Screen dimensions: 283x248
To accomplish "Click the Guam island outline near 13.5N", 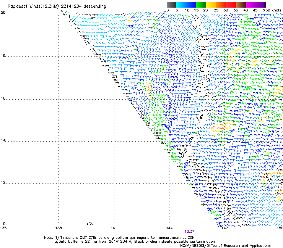I will [184, 153].
